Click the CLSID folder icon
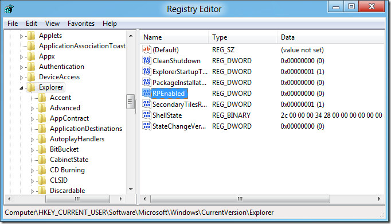The image size is (391, 224). [42, 180]
